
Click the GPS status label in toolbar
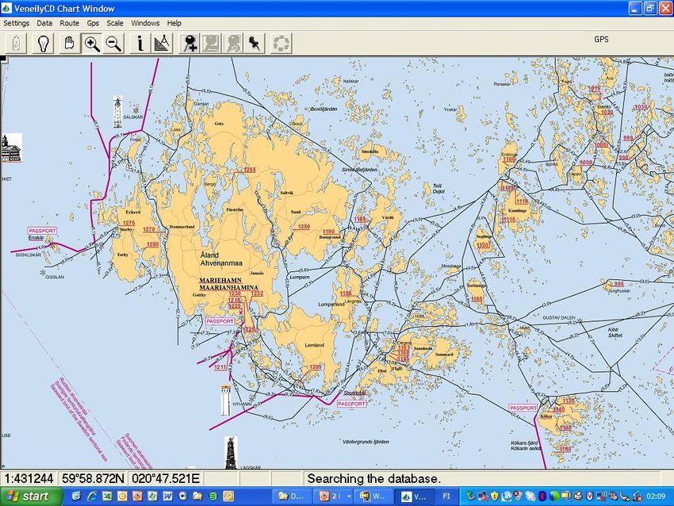(x=601, y=39)
